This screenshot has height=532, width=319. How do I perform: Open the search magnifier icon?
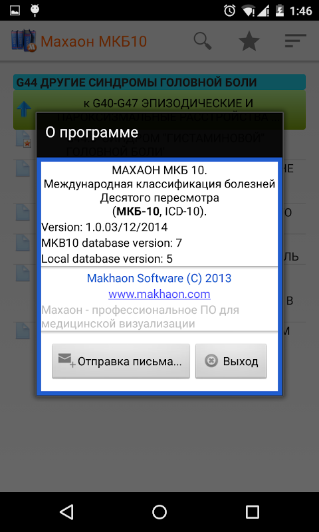click(x=203, y=41)
